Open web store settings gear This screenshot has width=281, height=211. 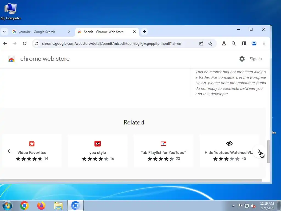pyautogui.click(x=242, y=59)
